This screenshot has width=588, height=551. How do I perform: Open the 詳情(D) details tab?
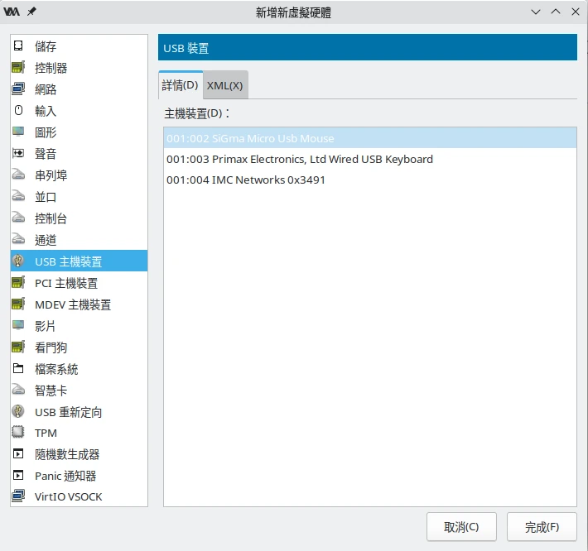pyautogui.click(x=180, y=85)
